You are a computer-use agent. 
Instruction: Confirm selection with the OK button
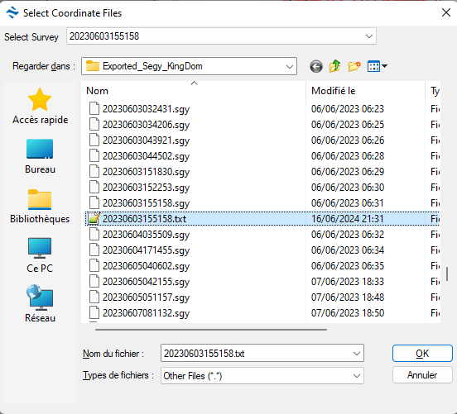pos(422,354)
